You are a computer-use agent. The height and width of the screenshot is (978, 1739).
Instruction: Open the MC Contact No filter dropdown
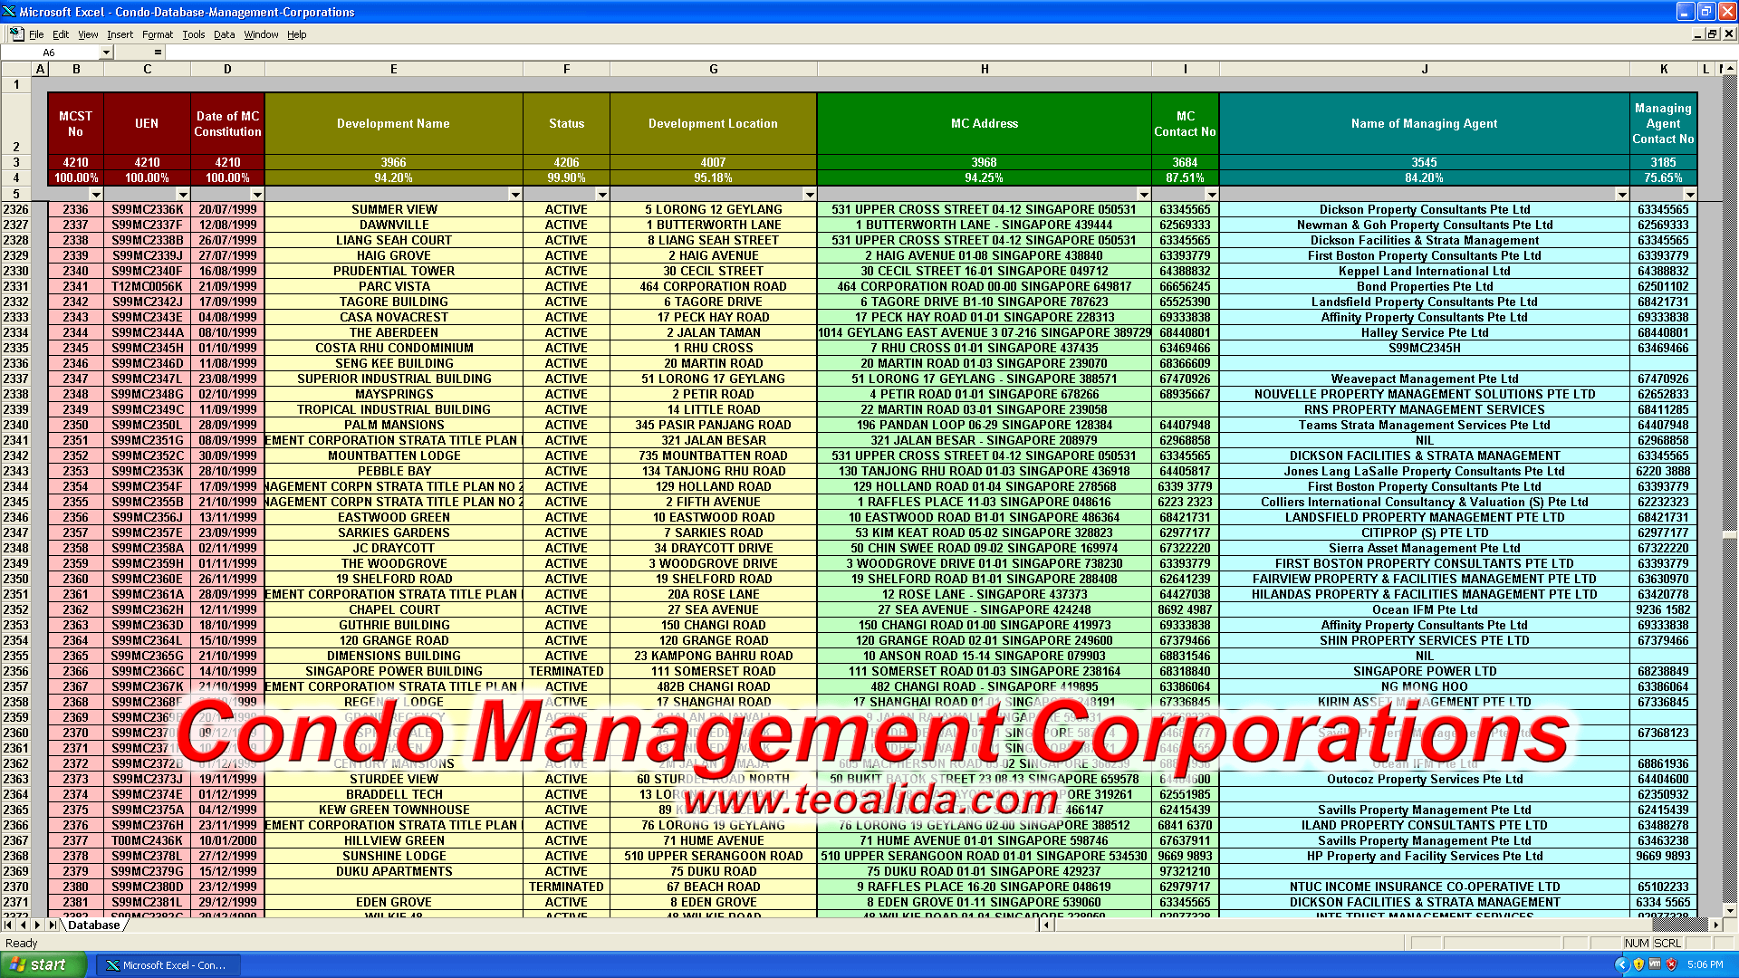(1212, 195)
